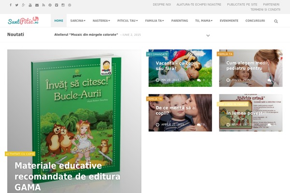This screenshot has height=193, width=290.
Task: Open 'De ce merită să ai copii?' title
Action: pyautogui.click(x=176, y=110)
